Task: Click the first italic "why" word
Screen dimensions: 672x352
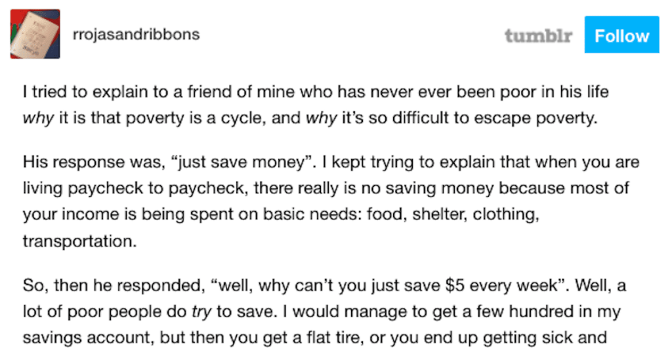Action: coord(38,118)
